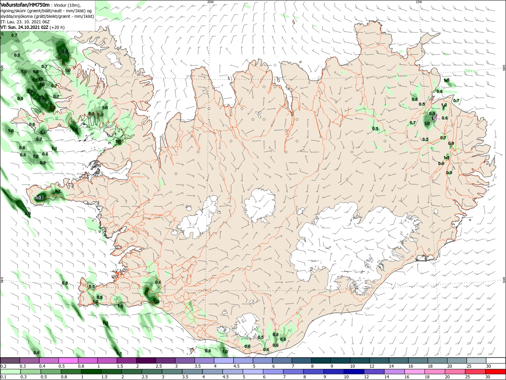Click the bright red 30 swatch, lower legend row
The width and height of the screenshot is (506, 380).
pyautogui.click(x=495, y=372)
